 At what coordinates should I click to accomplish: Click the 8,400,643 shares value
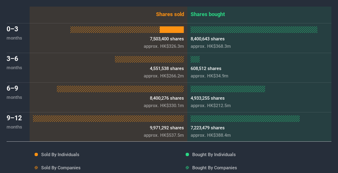point(207,39)
